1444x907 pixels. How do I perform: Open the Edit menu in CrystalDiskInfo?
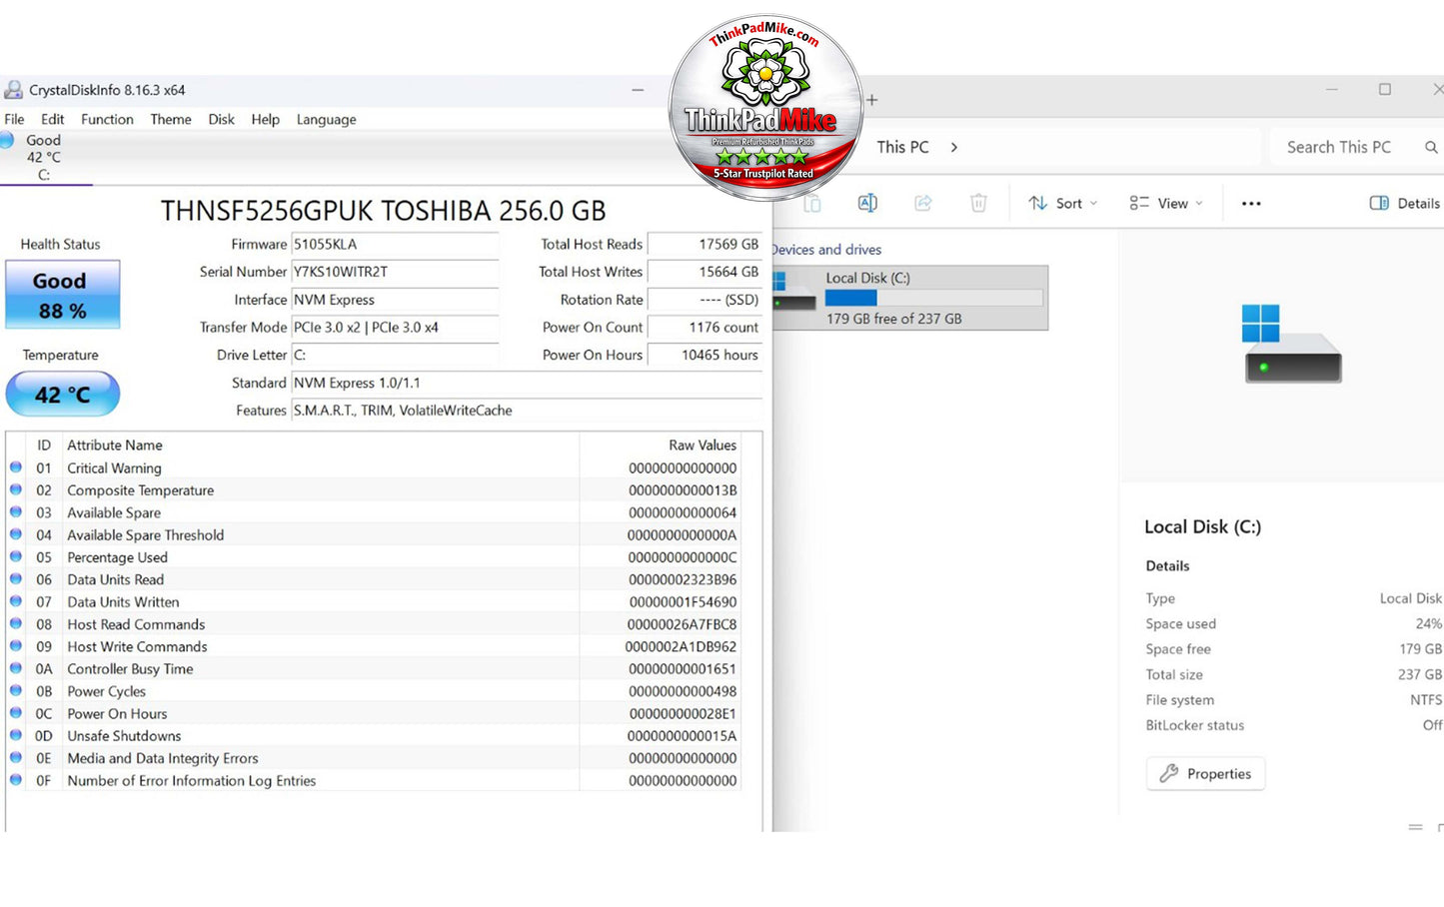(53, 119)
